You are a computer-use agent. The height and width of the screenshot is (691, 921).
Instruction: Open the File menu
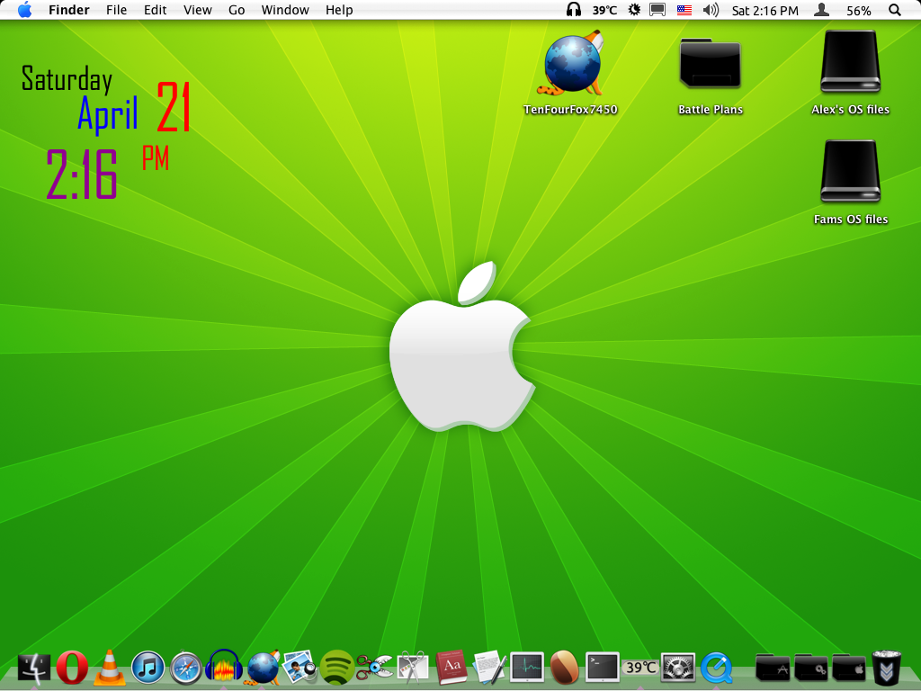tap(116, 10)
